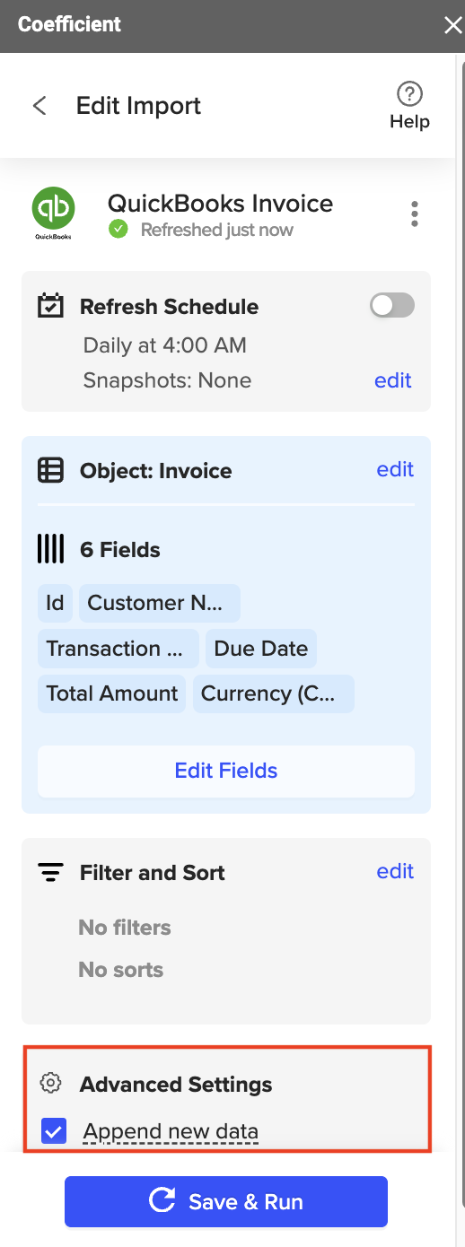
Task: Edit the Invoice object selection
Action: 395,469
